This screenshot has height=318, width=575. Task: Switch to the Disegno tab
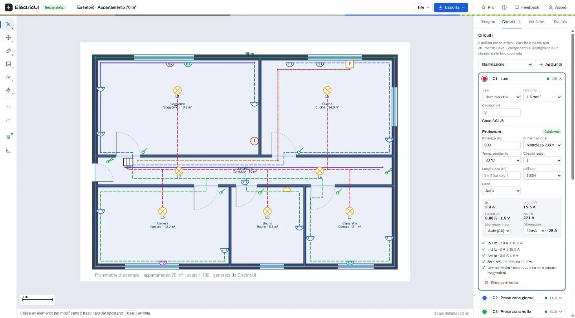tap(487, 22)
